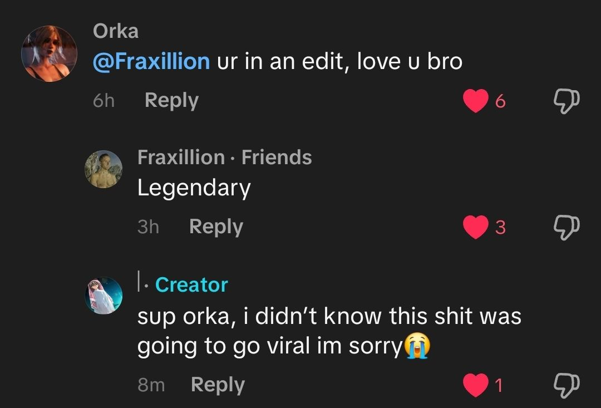Image resolution: width=601 pixels, height=408 pixels.
Task: Dislike Orka's comment with thumbs-down icon
Action: [x=566, y=101]
